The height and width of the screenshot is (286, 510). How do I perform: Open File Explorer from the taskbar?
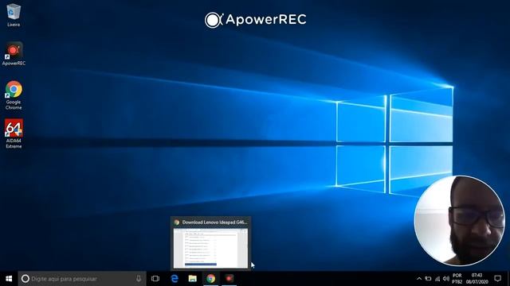[193, 279]
